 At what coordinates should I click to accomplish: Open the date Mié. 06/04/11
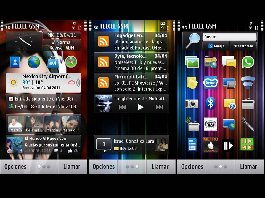tap(62, 35)
